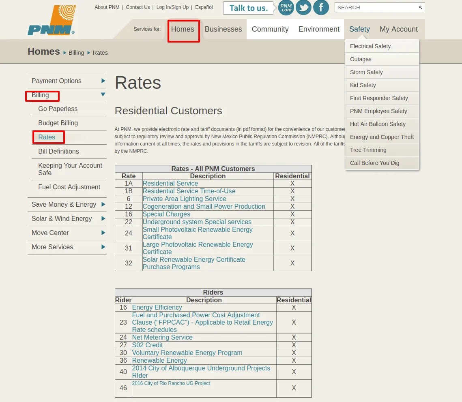Choose Outages from Safety menu

(382, 59)
